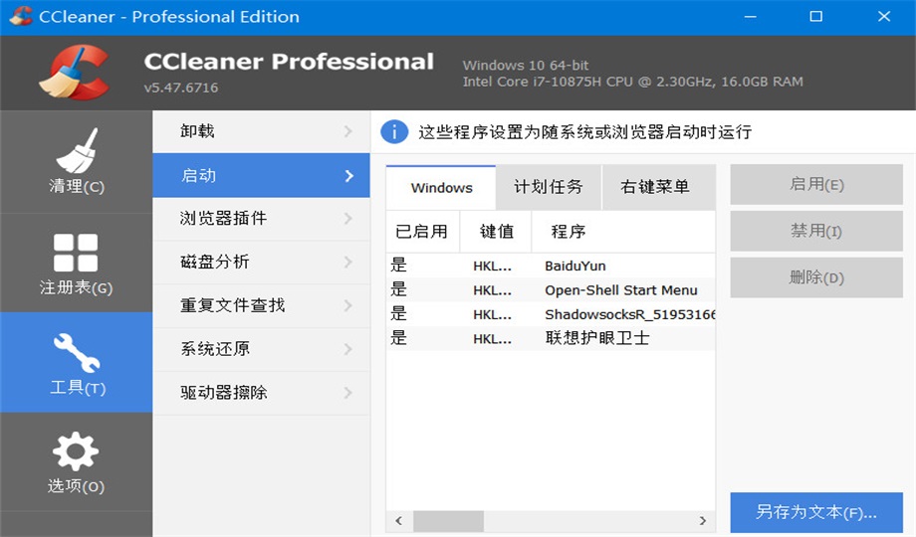Click HKL... key in the Open-Shell row

point(492,290)
